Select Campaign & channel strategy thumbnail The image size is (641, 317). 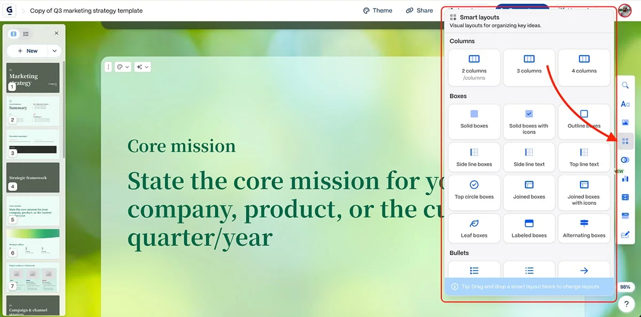tap(33, 305)
